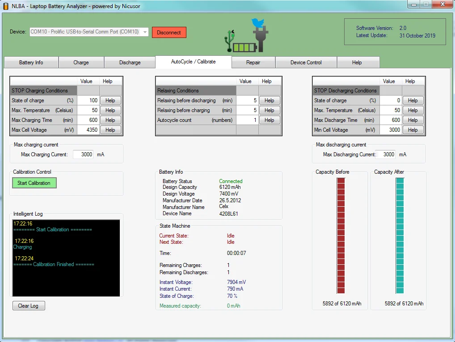The width and height of the screenshot is (455, 342).
Task: Click the Calibration Finished log entry
Action: coord(54,264)
